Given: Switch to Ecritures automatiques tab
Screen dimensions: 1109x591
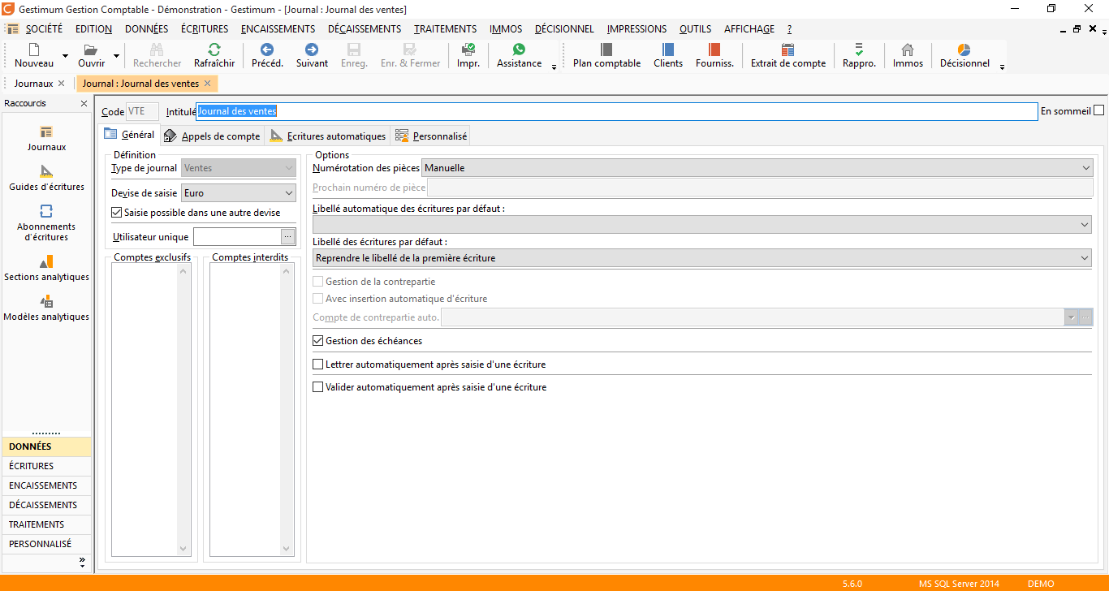Looking at the screenshot, I should point(328,136).
